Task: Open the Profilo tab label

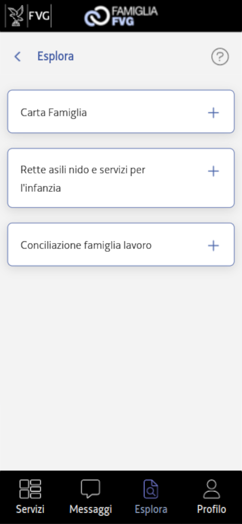Action: coord(211,509)
